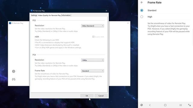Click the High option label on phone panel
The image size is (193, 108).
[150, 17]
